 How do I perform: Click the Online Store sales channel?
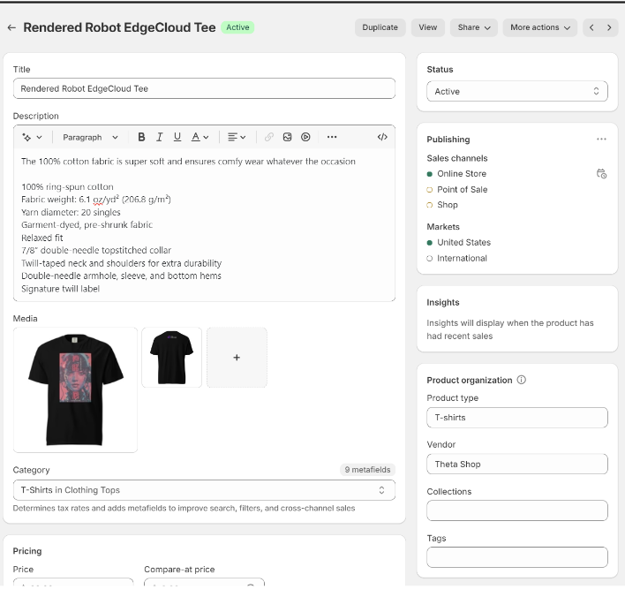point(462,174)
